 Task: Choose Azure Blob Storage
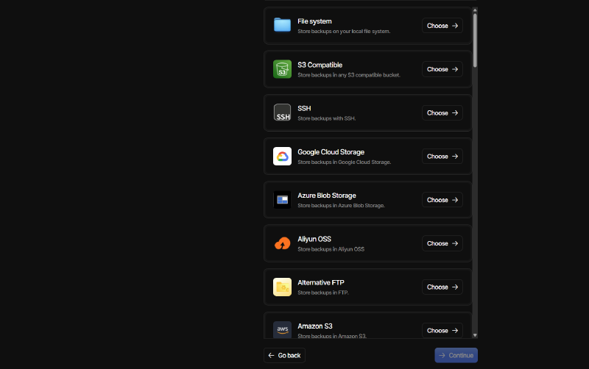(x=442, y=200)
